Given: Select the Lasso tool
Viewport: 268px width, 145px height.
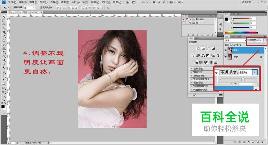Looking at the screenshot, I should pyautogui.click(x=3, y=25).
